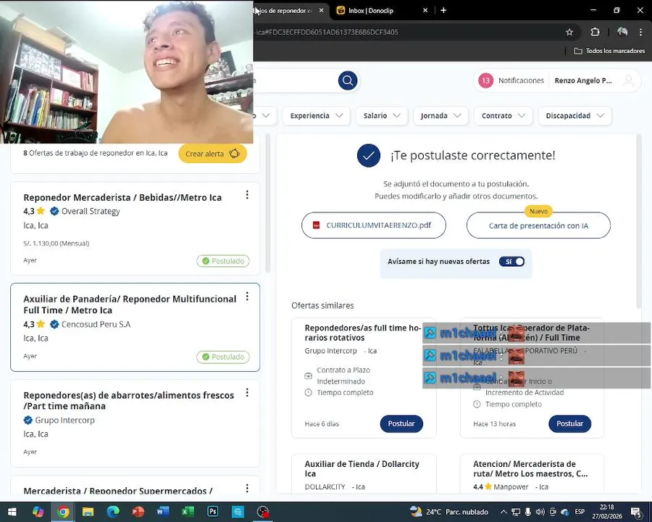Open a new browser tab
This screenshot has height=522, width=652.
(x=443, y=10)
